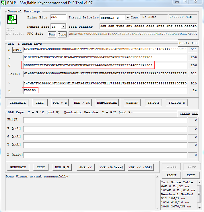This screenshot has width=204, height=212.
Task: Click the RDLP title bar icon
Action: coord(3,3)
